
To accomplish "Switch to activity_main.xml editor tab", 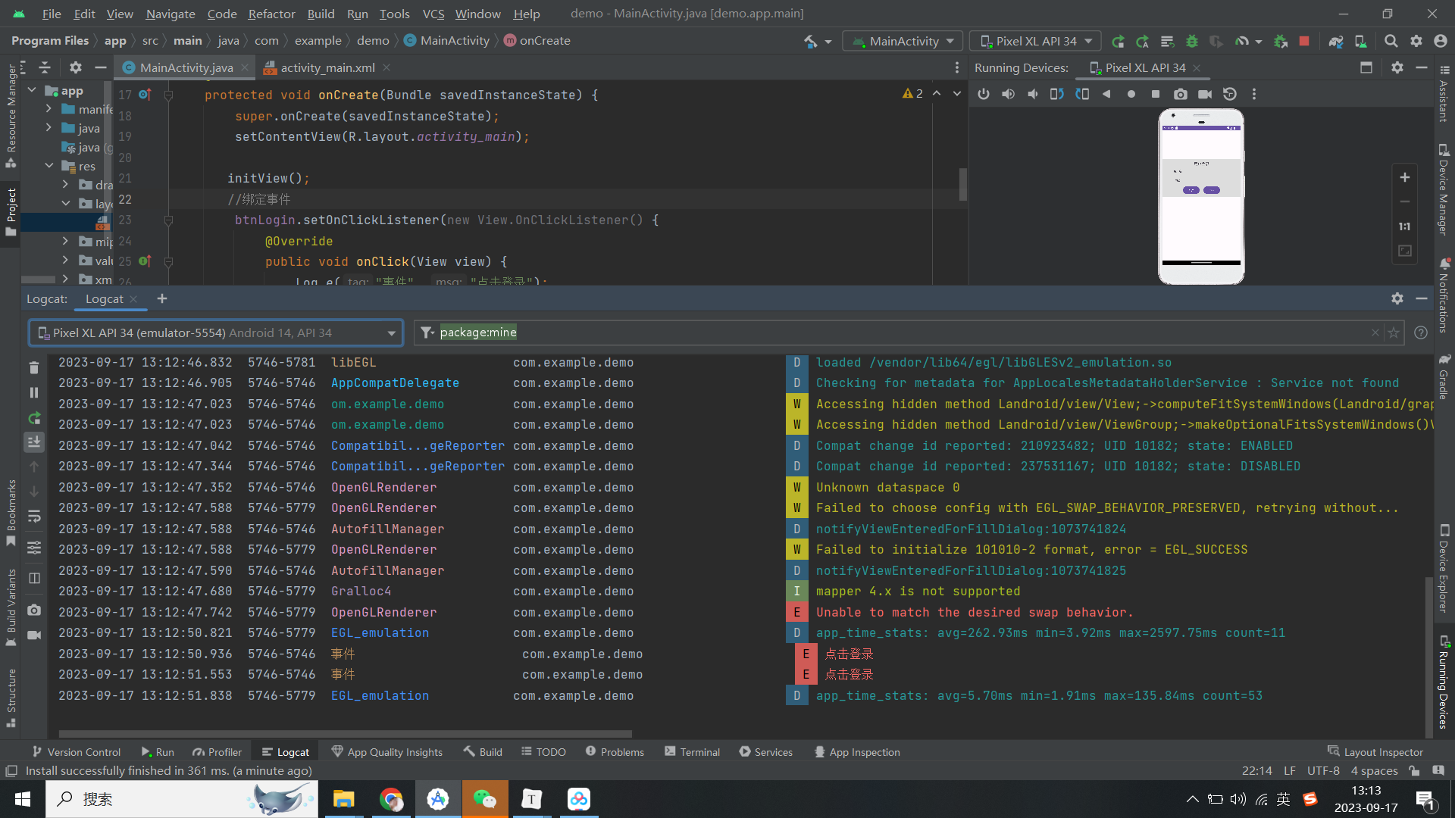I will tap(327, 67).
